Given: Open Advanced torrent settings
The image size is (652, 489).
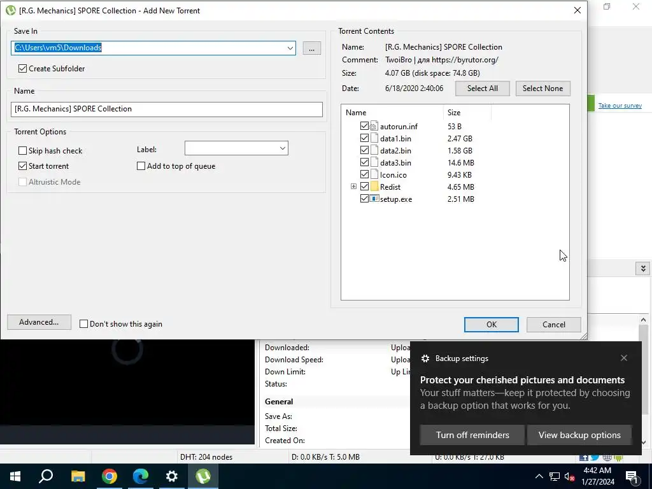Looking at the screenshot, I should pyautogui.click(x=39, y=322).
